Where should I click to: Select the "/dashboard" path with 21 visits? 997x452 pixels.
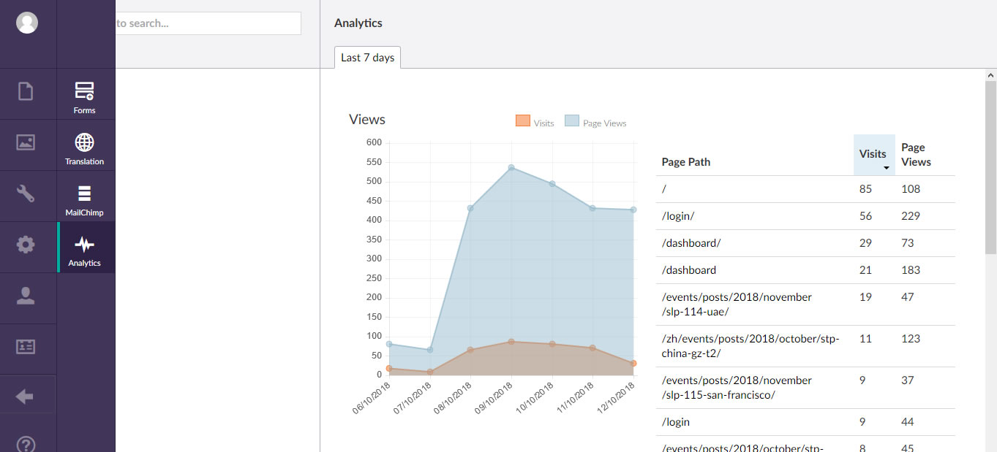tap(689, 270)
